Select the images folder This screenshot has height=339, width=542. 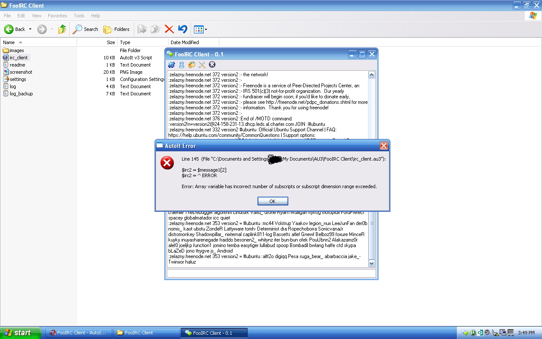13,50
